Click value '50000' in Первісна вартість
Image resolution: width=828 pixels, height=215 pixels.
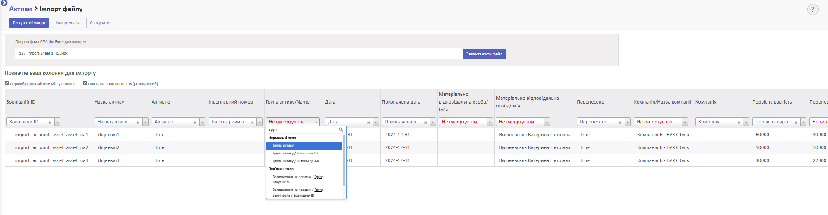[x=762, y=147]
